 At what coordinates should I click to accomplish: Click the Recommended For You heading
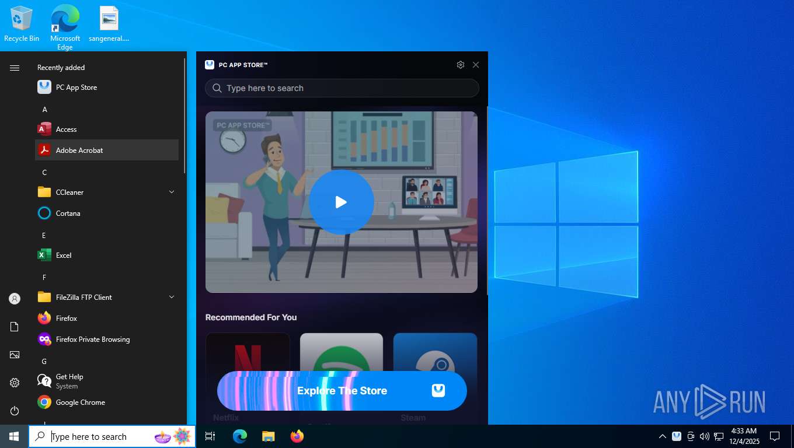point(251,317)
